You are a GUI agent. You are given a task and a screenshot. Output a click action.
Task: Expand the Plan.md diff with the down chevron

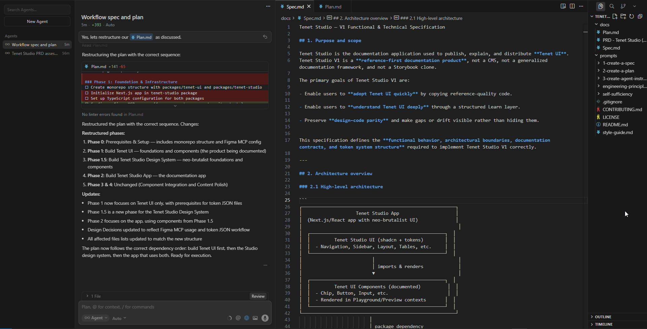click(x=175, y=106)
